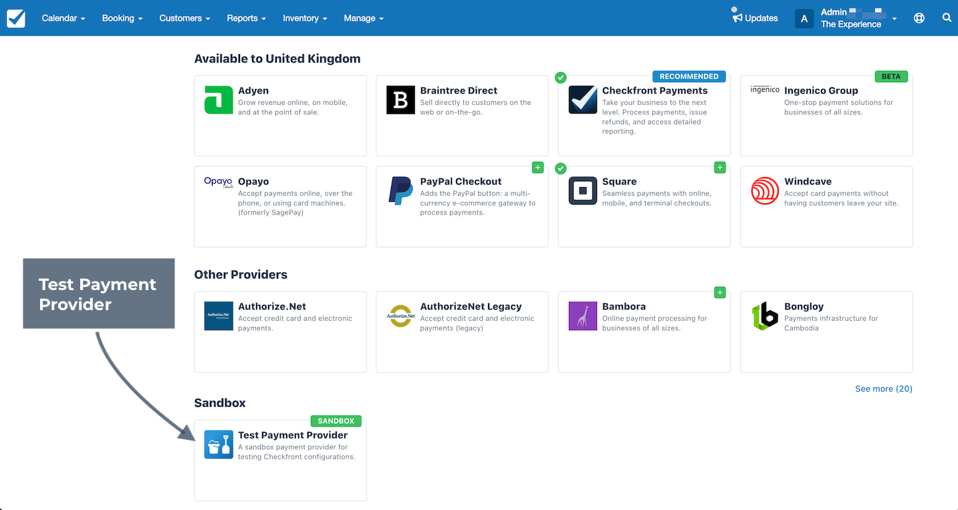Screen dimensions: 958x510
Task: Click the Bongloy green logo
Action: pos(765,315)
